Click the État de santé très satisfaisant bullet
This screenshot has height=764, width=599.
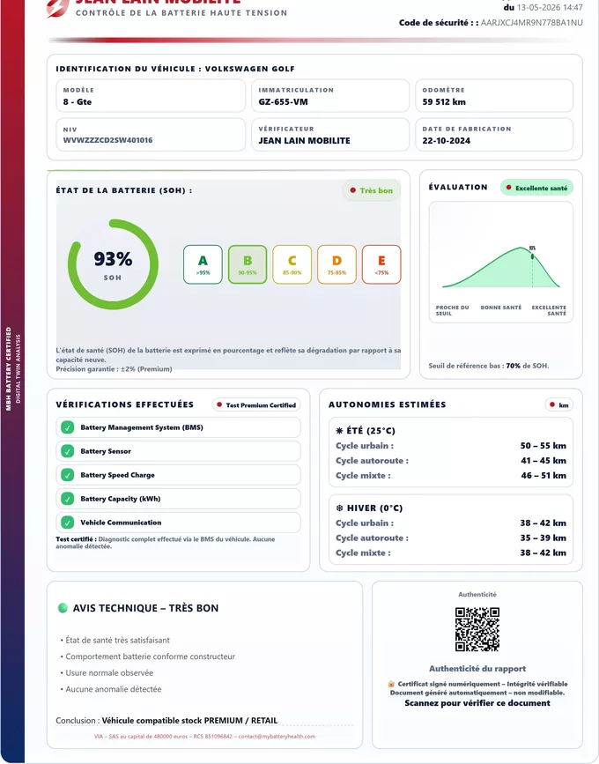click(115, 641)
